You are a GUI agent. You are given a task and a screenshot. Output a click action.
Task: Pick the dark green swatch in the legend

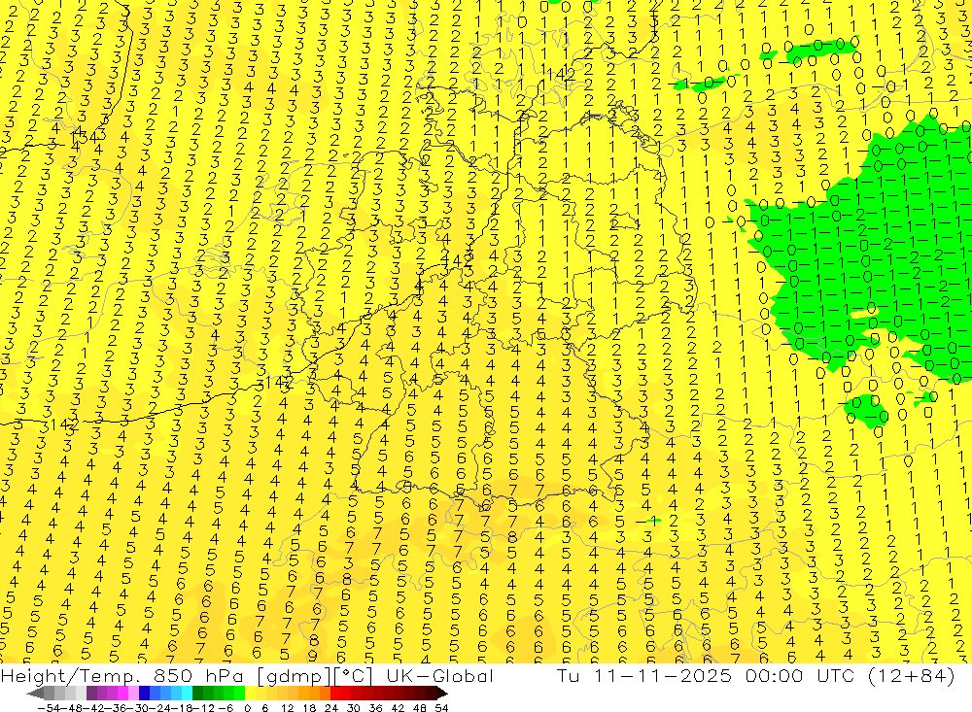point(197,693)
